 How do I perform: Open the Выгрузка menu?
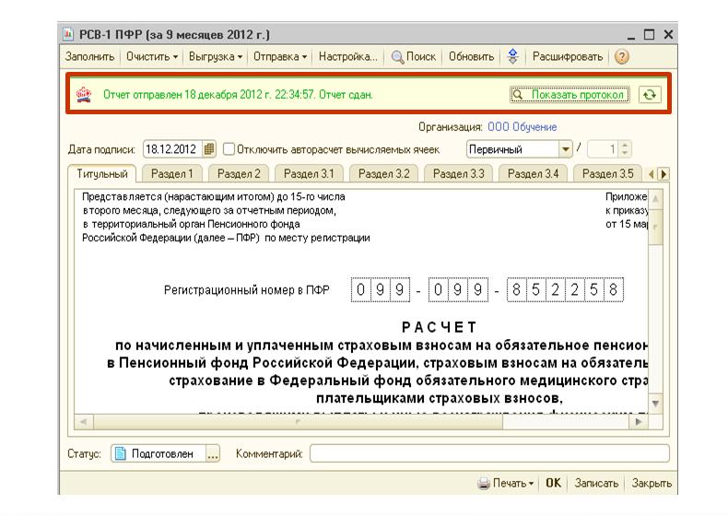pos(216,57)
